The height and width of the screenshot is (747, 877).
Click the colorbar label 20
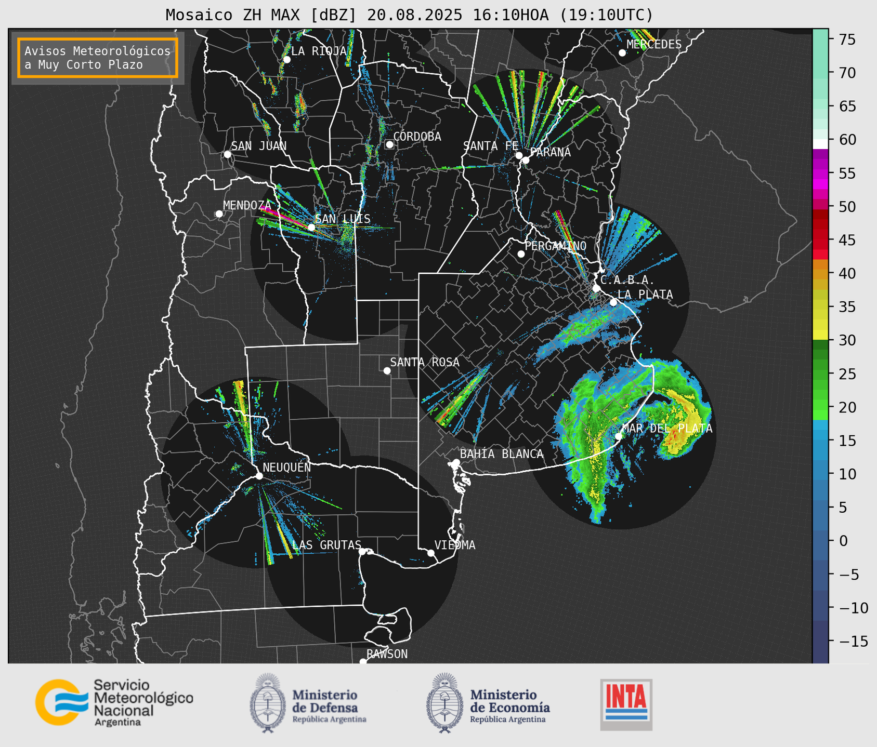point(847,407)
